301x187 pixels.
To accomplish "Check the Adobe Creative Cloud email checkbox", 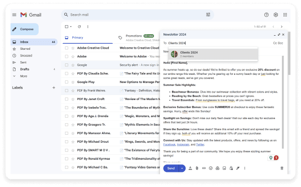I will [67, 48].
